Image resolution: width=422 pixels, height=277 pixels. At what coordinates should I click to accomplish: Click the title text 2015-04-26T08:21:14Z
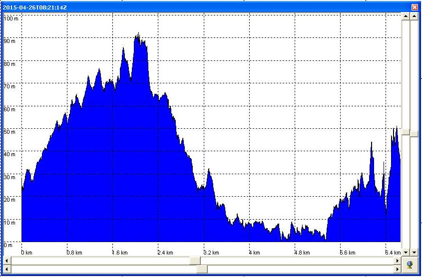point(35,8)
